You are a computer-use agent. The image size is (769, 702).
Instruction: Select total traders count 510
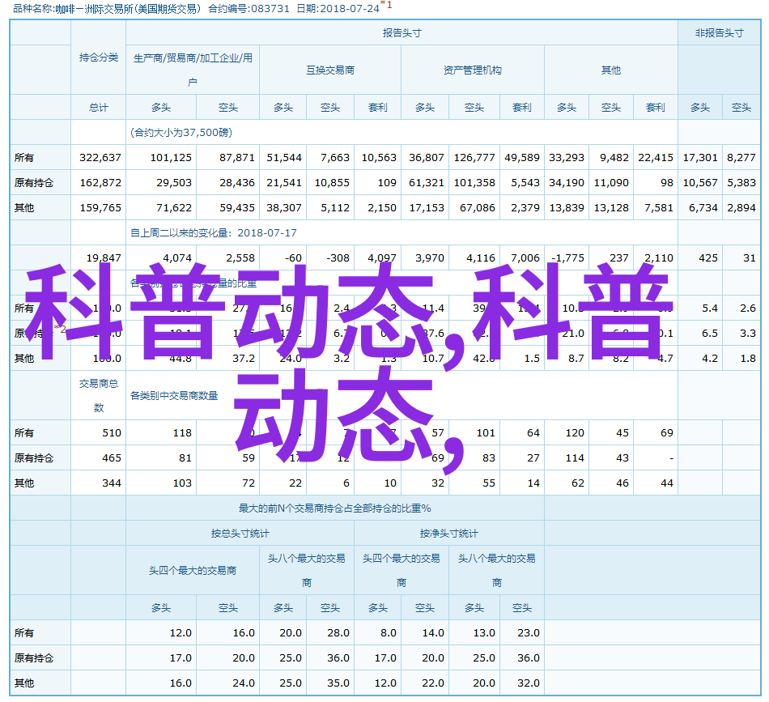pyautogui.click(x=112, y=432)
